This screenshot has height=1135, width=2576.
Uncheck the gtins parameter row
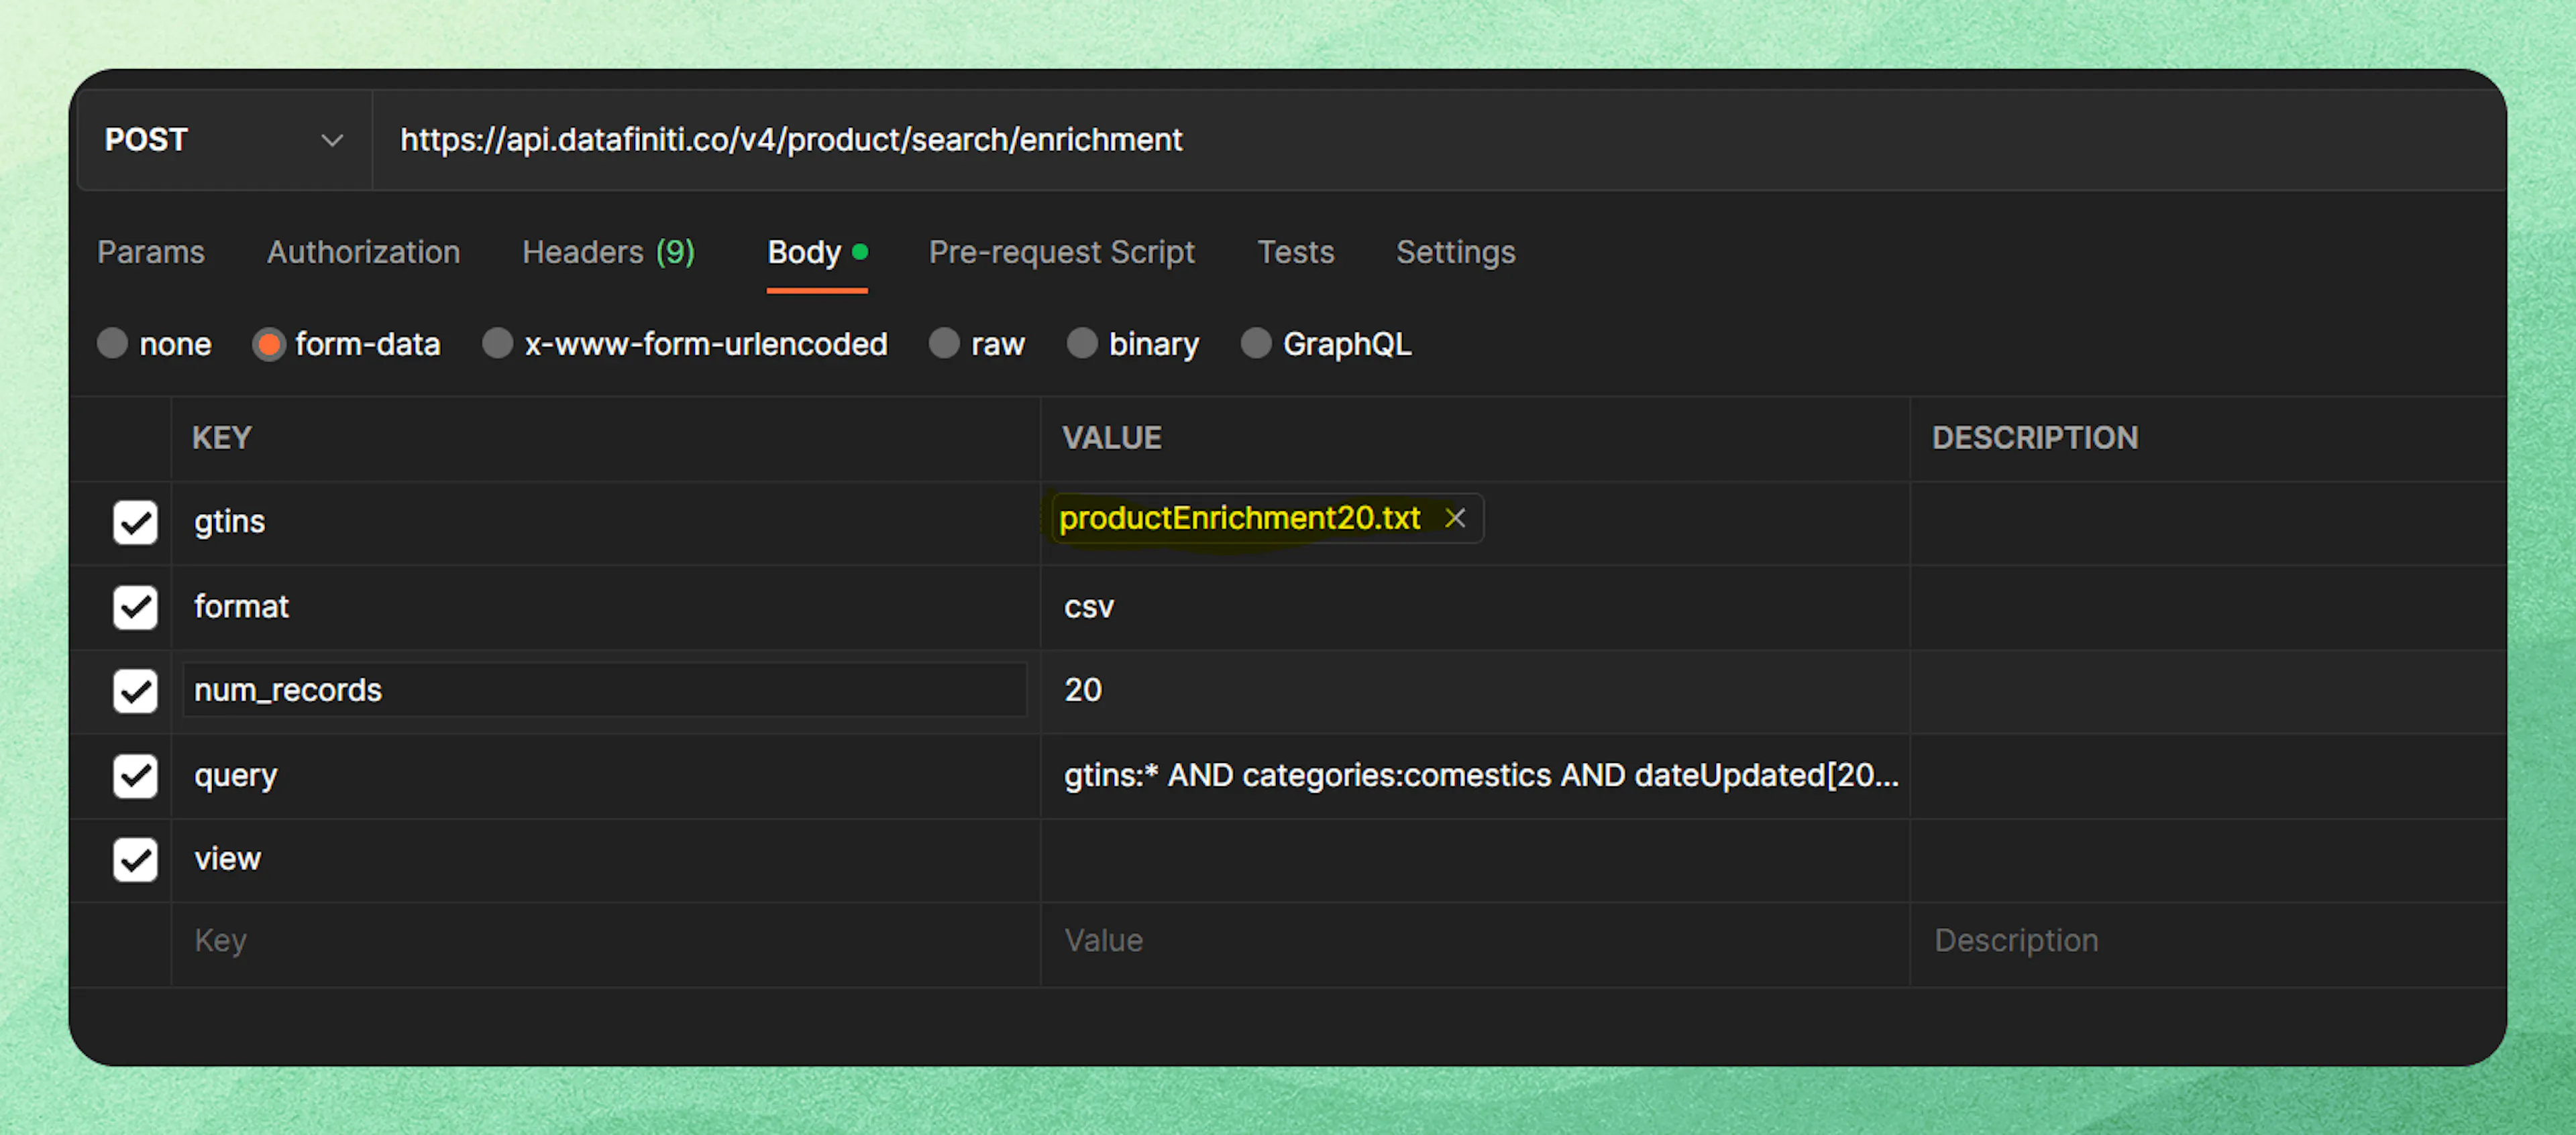click(135, 522)
